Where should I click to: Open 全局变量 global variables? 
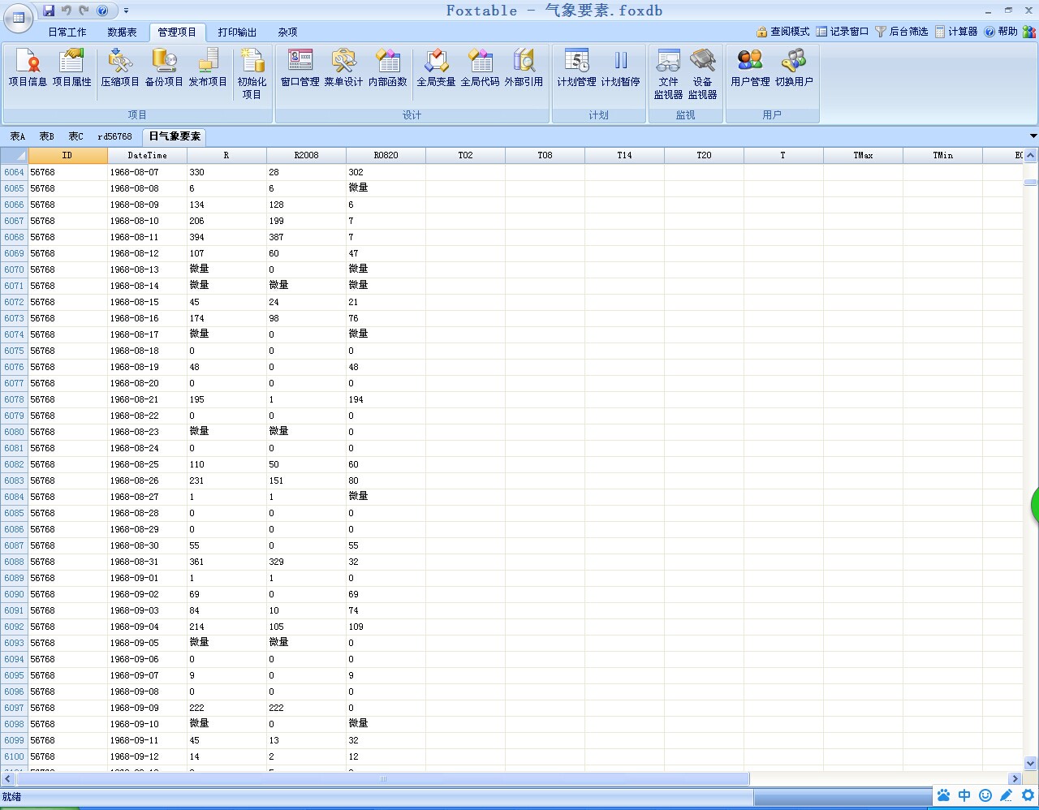point(436,67)
